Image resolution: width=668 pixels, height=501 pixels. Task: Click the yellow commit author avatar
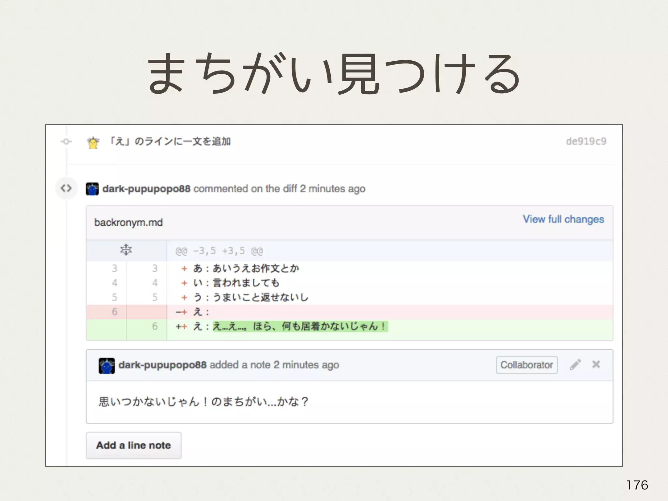coord(93,143)
